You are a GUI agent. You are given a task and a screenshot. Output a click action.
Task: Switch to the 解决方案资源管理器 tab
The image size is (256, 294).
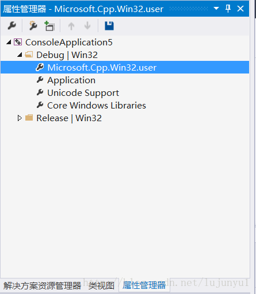[x=42, y=286]
